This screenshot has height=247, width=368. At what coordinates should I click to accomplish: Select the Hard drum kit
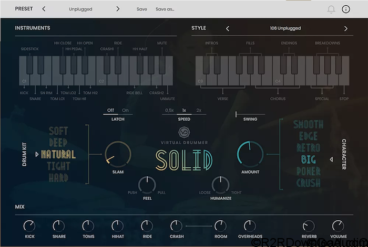click(x=58, y=178)
